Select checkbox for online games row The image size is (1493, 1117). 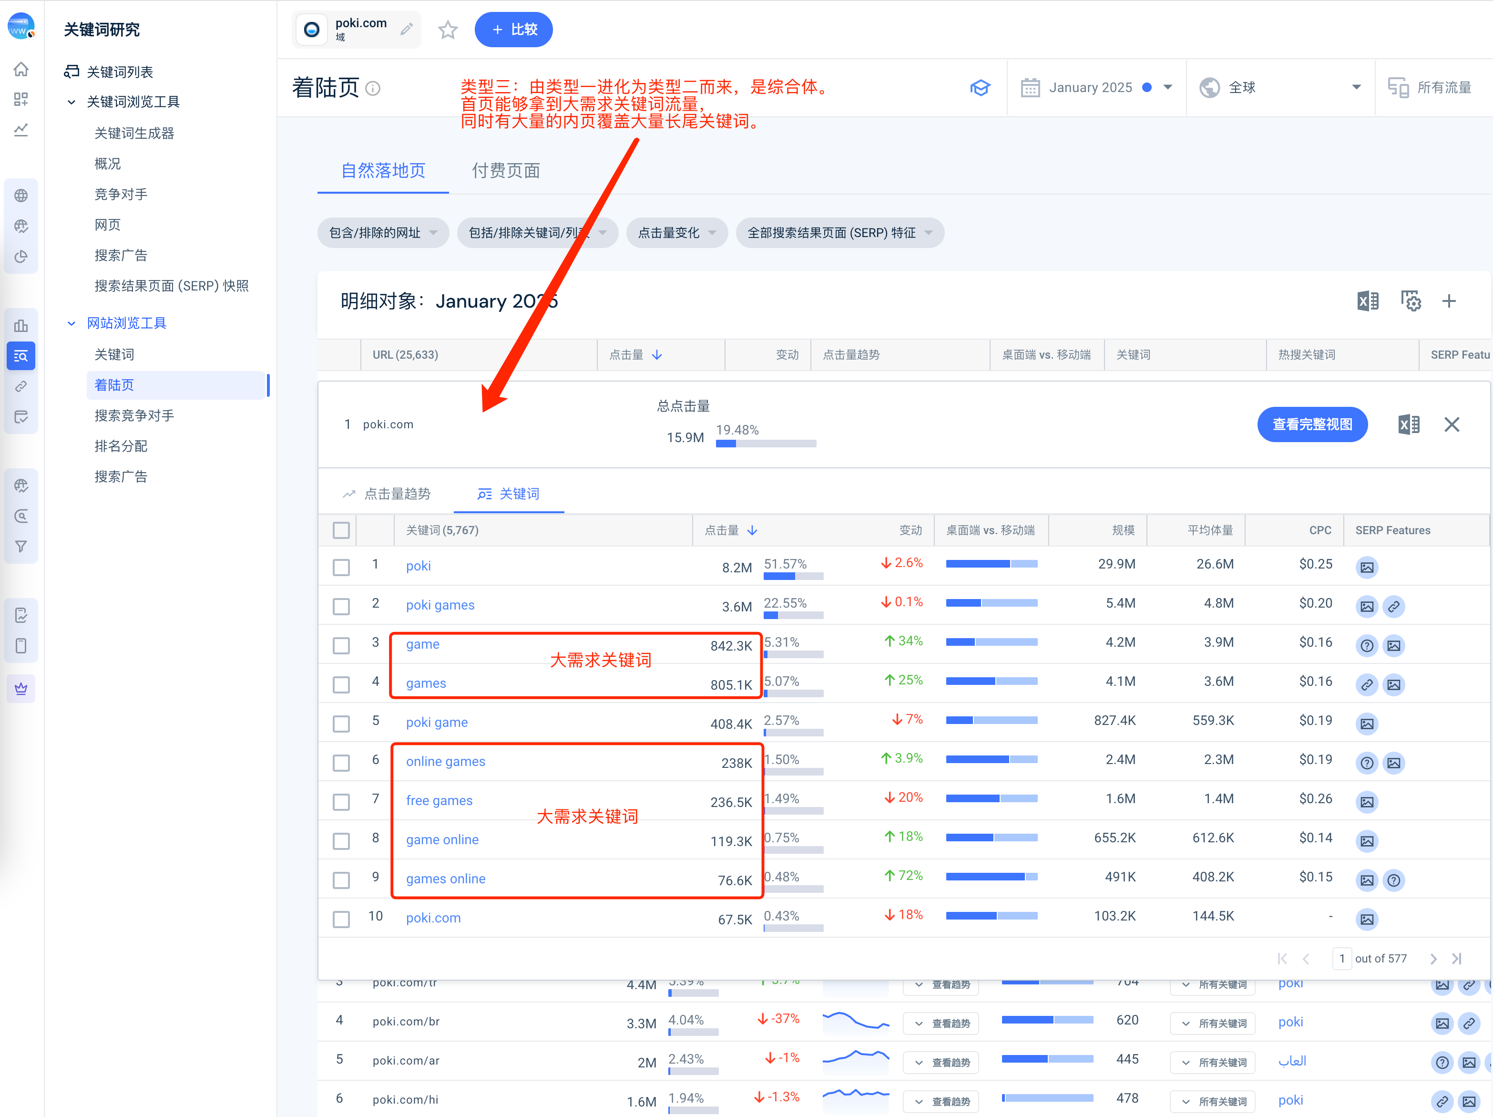[x=341, y=763]
